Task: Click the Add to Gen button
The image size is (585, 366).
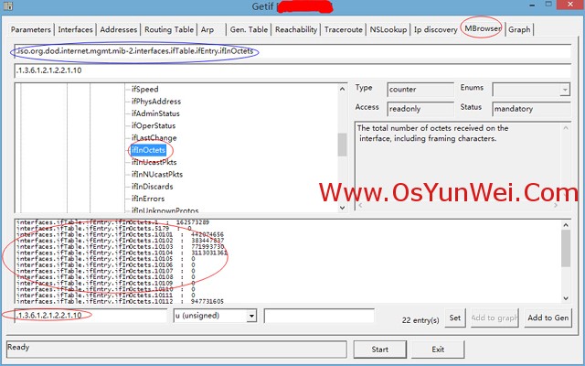Action: (548, 318)
